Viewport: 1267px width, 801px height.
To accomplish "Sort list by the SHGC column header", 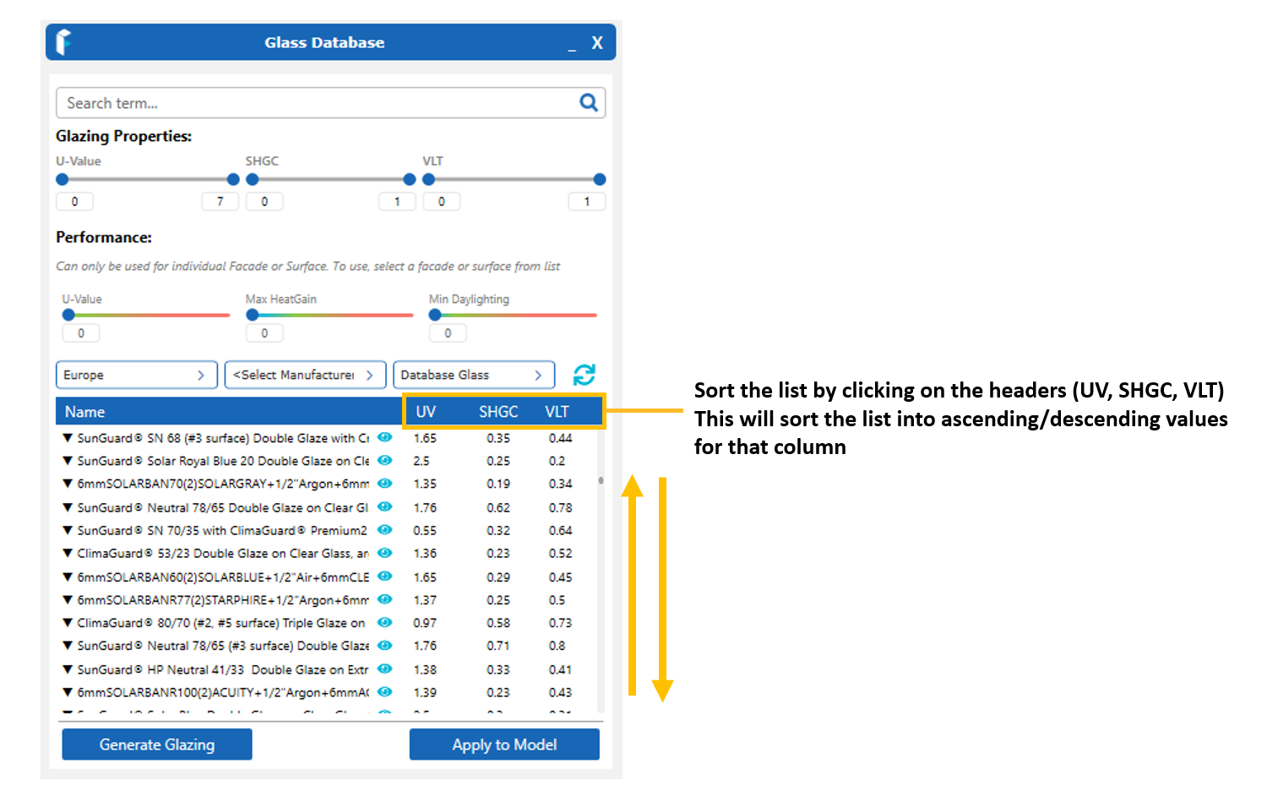I will pos(498,412).
